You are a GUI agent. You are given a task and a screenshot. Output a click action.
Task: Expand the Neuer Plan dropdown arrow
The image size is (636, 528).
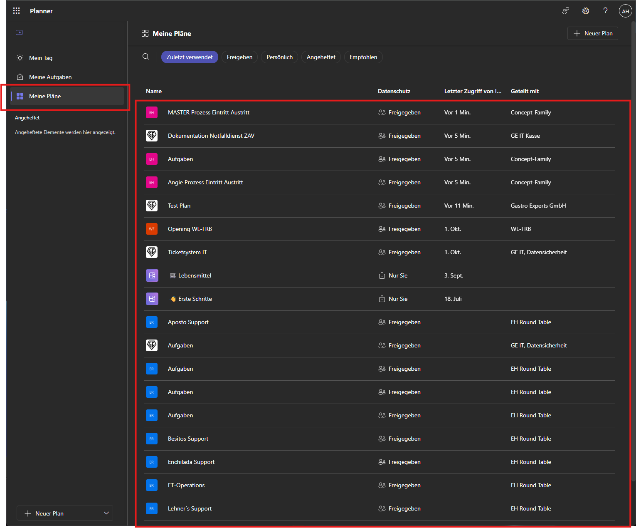tap(106, 513)
